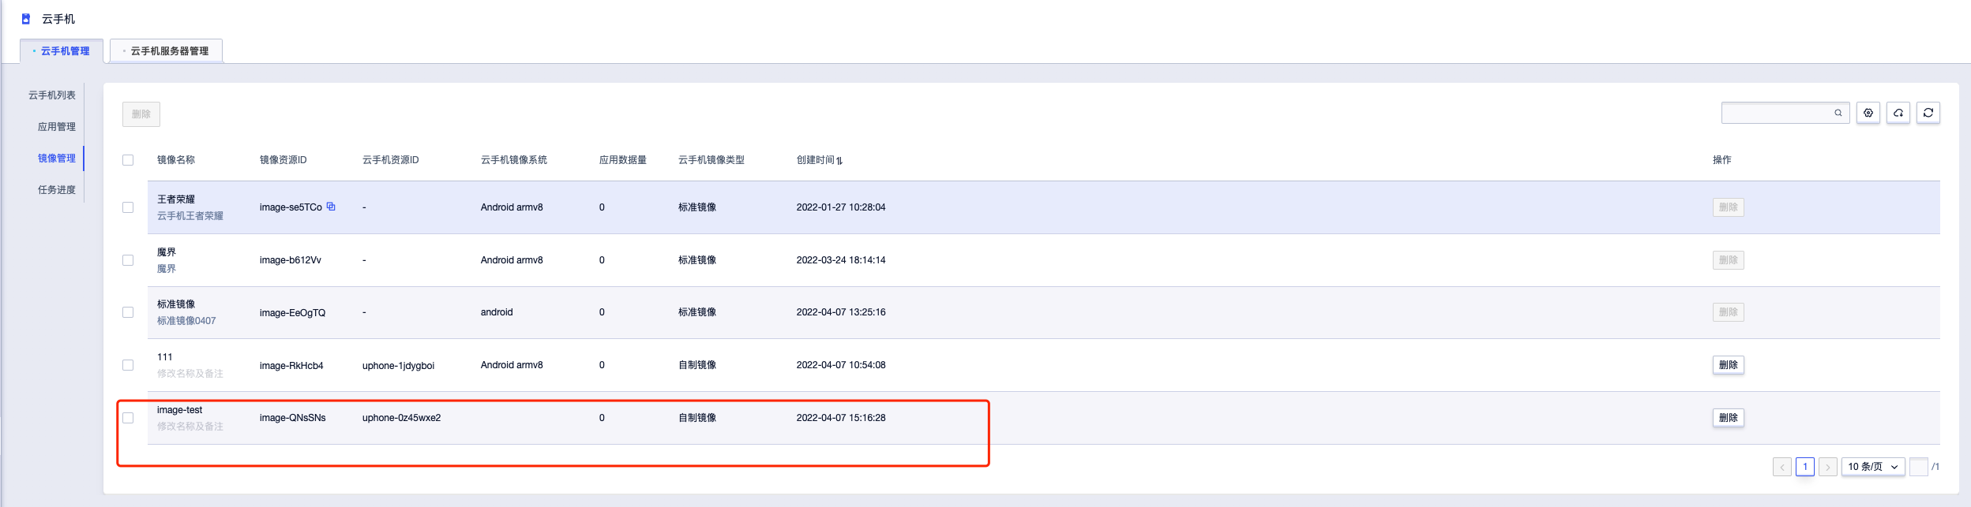
Task: Click the cloud download export icon
Action: pos(1898,113)
